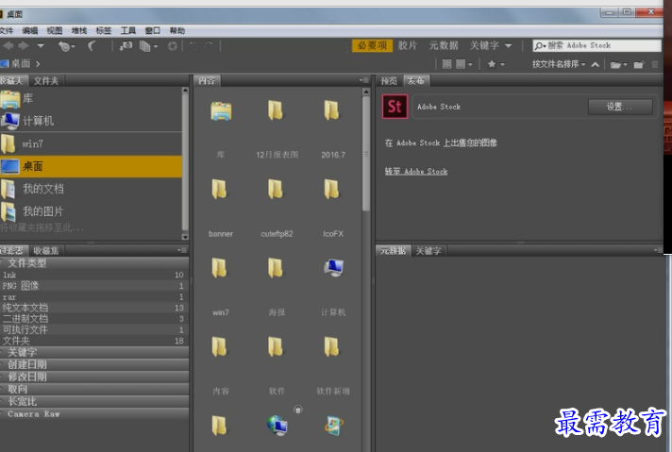Select the IcoFX folder thumbnail

[x=333, y=209]
